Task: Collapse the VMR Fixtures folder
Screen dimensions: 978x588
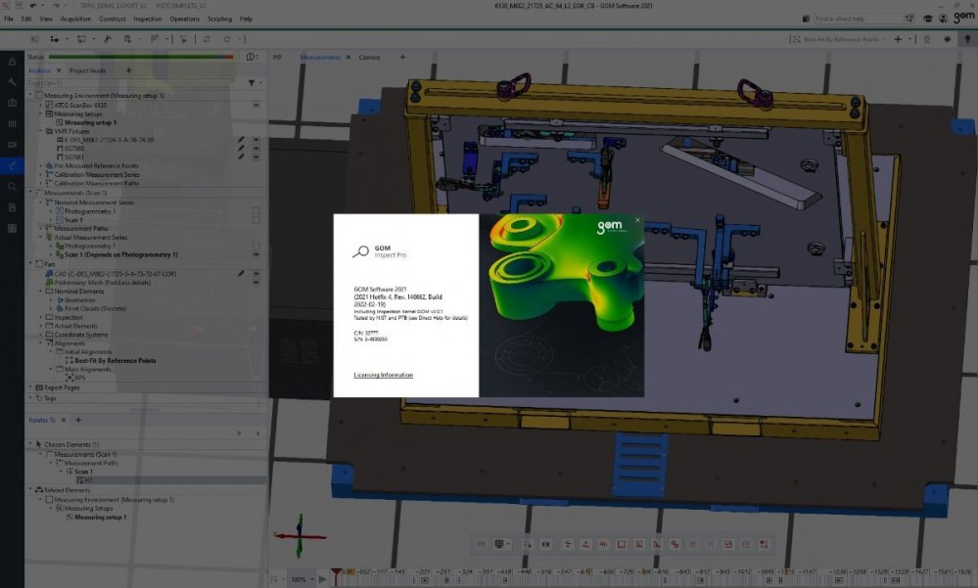Action: click(41, 131)
